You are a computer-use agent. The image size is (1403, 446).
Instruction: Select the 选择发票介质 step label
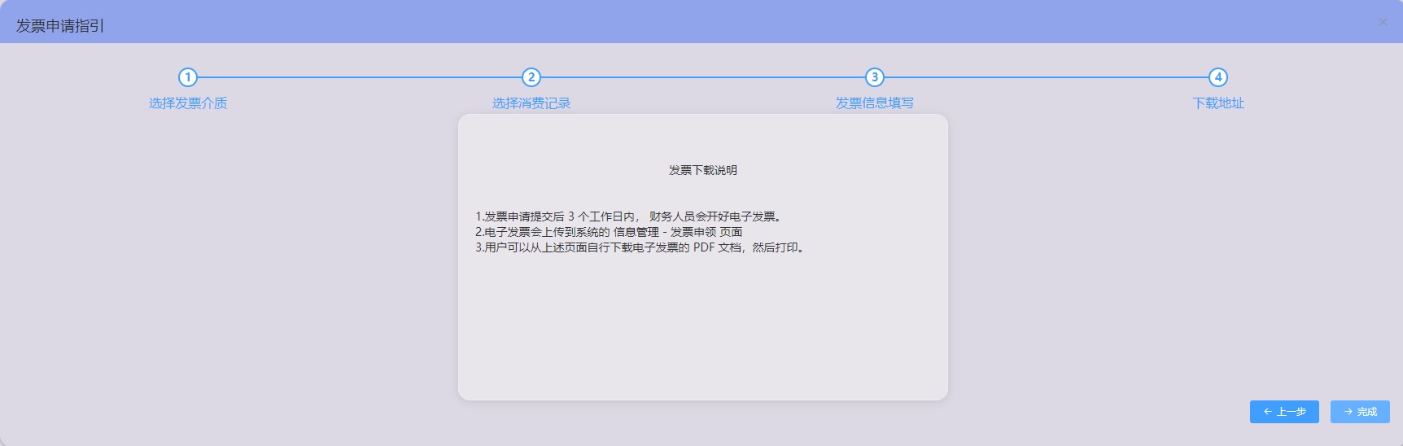pos(188,103)
